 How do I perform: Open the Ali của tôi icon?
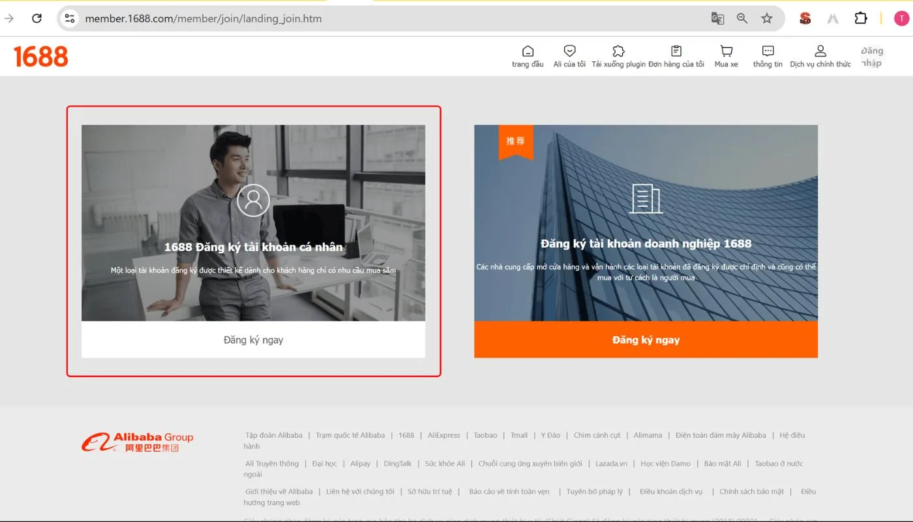pyautogui.click(x=569, y=51)
